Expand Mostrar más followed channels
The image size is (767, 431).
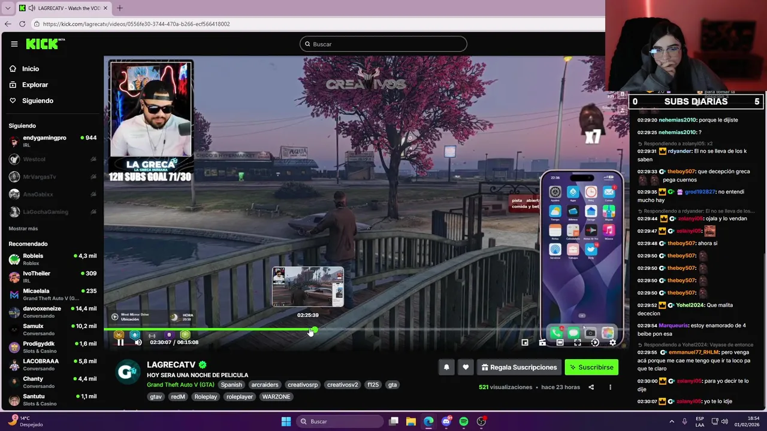(23, 229)
